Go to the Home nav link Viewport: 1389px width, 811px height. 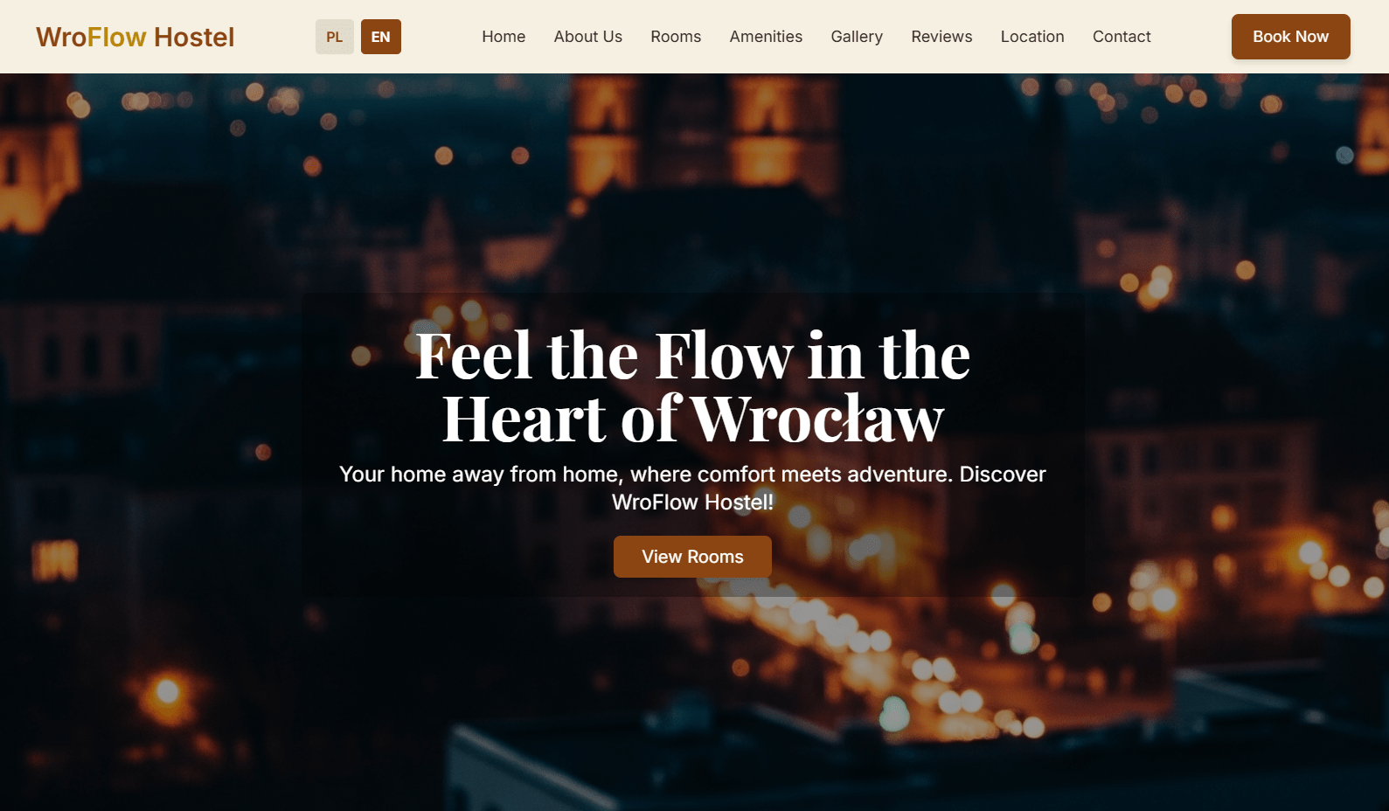tap(504, 37)
